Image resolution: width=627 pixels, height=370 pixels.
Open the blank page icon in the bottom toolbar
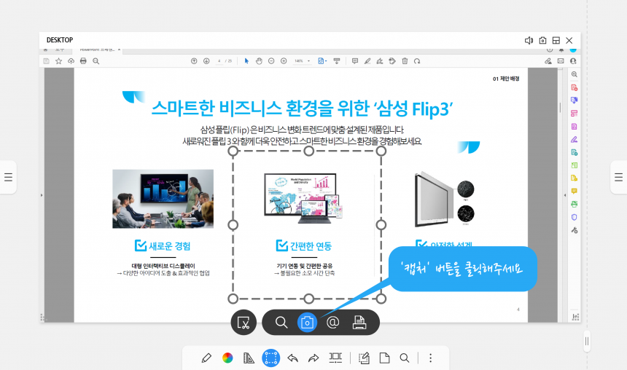[384, 358]
